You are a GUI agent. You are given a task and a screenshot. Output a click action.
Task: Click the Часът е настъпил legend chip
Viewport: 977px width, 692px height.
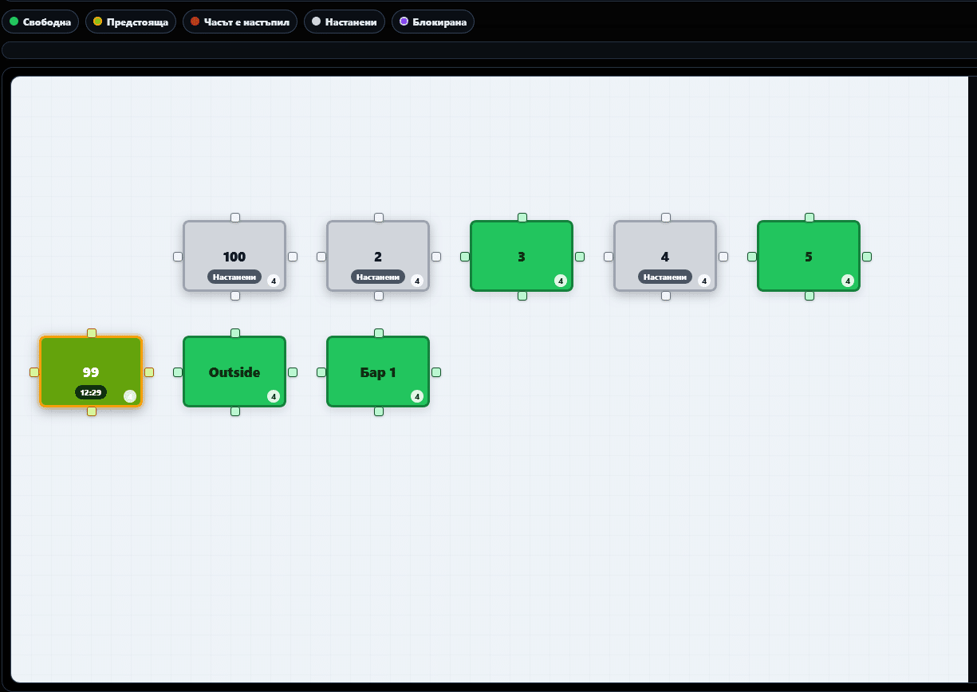click(240, 22)
